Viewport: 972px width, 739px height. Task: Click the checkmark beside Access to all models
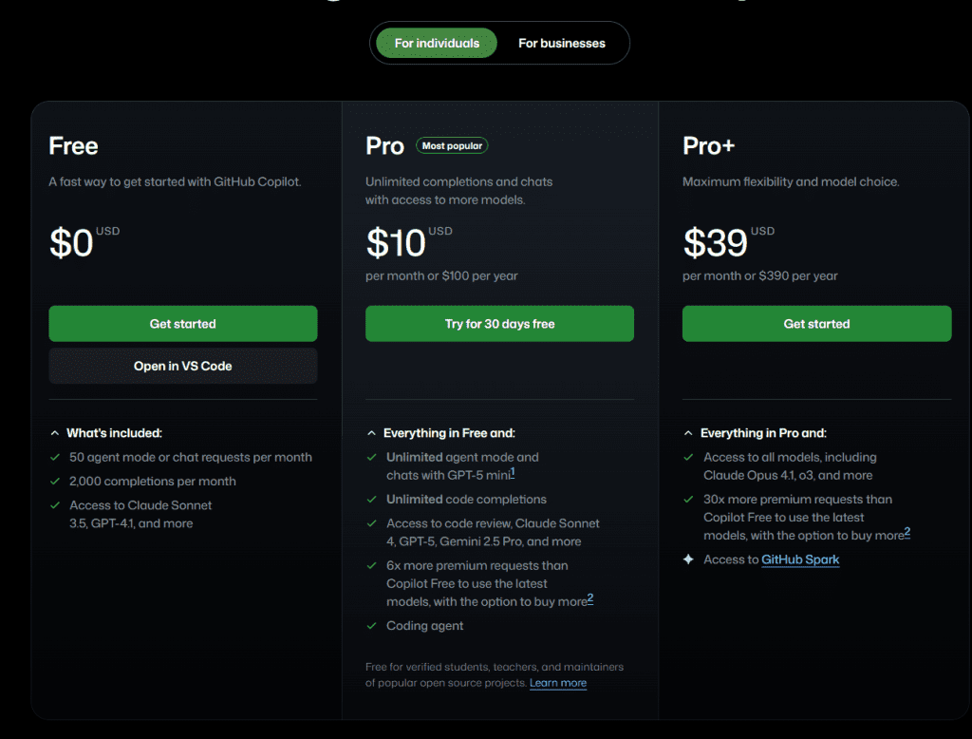click(688, 458)
